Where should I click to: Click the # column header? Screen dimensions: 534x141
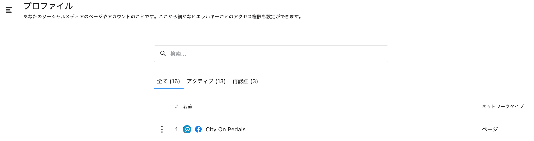tap(176, 106)
